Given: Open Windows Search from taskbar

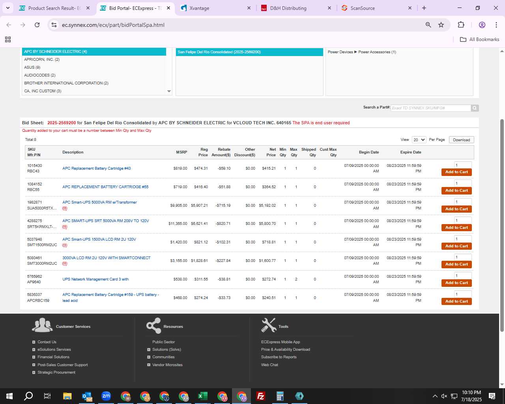Looking at the screenshot, I should (x=28, y=396).
